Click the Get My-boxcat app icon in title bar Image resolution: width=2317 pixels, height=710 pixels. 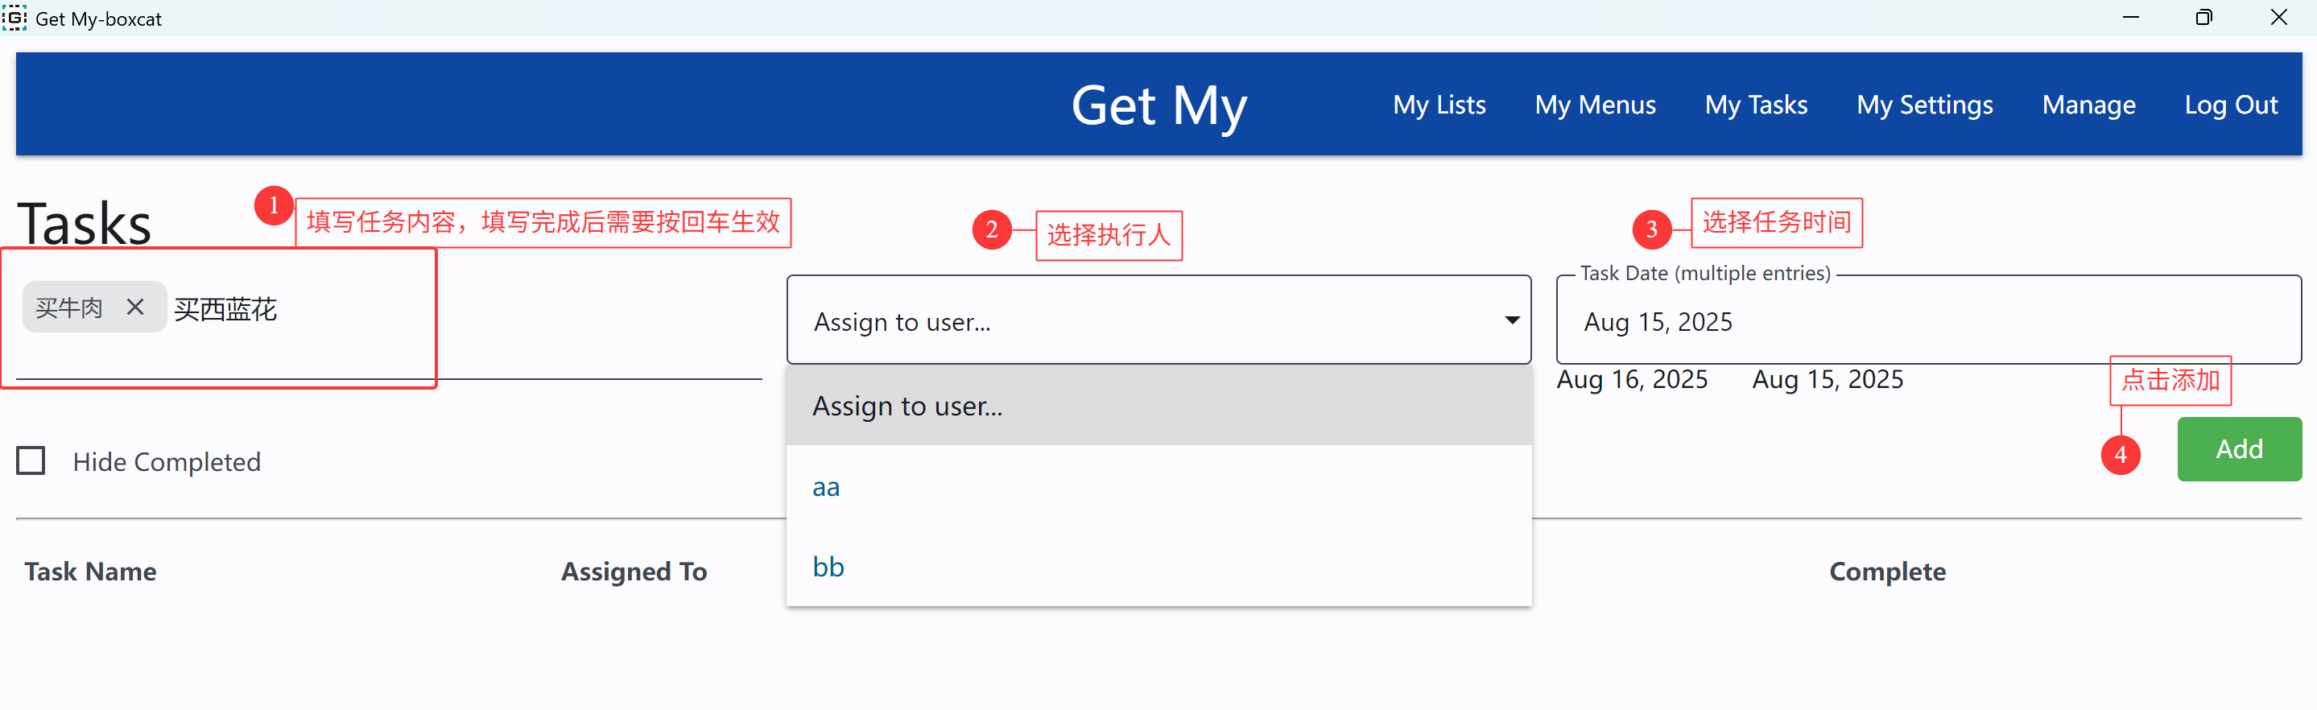[x=14, y=18]
